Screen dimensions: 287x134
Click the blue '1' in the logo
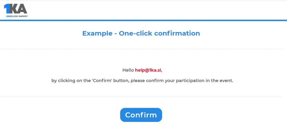click(7, 9)
